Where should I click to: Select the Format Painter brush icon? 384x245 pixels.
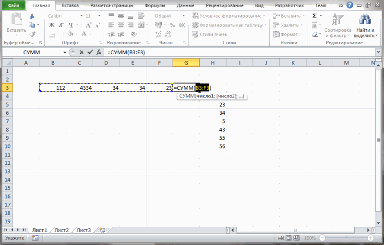click(32, 34)
